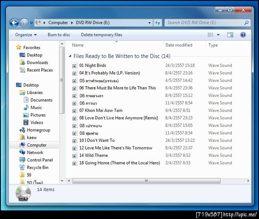Viewport: 259px width, 219px height.
Task: Select 08 Love Don't Live Here Anymore
Action: pos(118,118)
